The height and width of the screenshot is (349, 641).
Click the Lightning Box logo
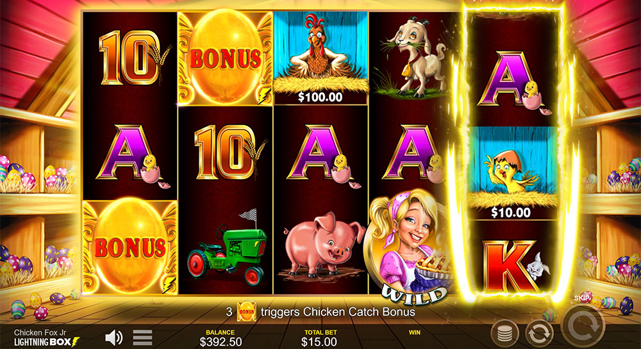click(x=47, y=342)
